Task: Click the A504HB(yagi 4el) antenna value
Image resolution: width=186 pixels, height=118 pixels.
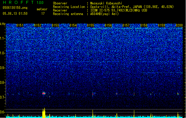Action: [x=104, y=14]
